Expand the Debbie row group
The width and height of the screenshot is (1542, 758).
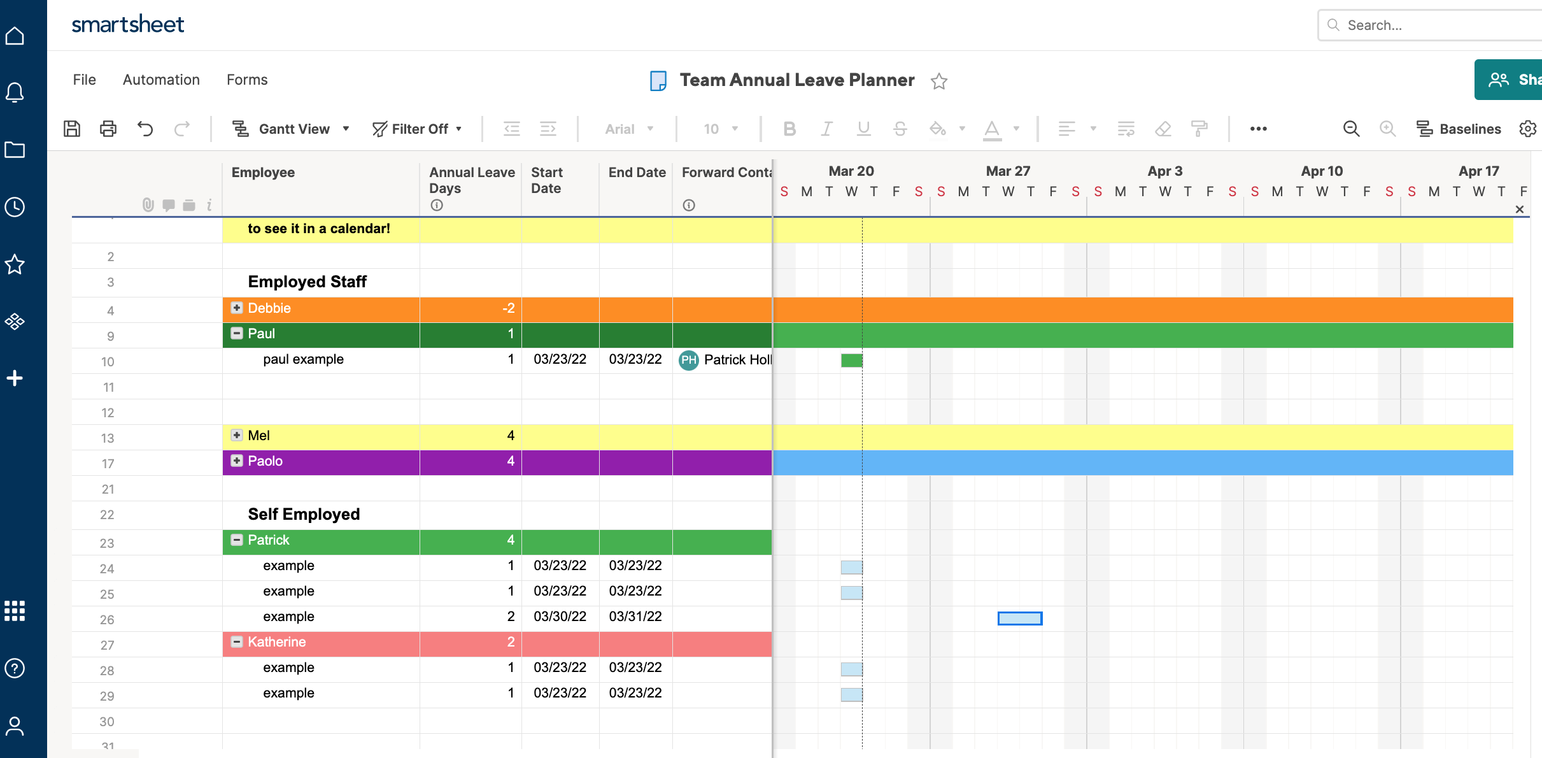(x=236, y=308)
